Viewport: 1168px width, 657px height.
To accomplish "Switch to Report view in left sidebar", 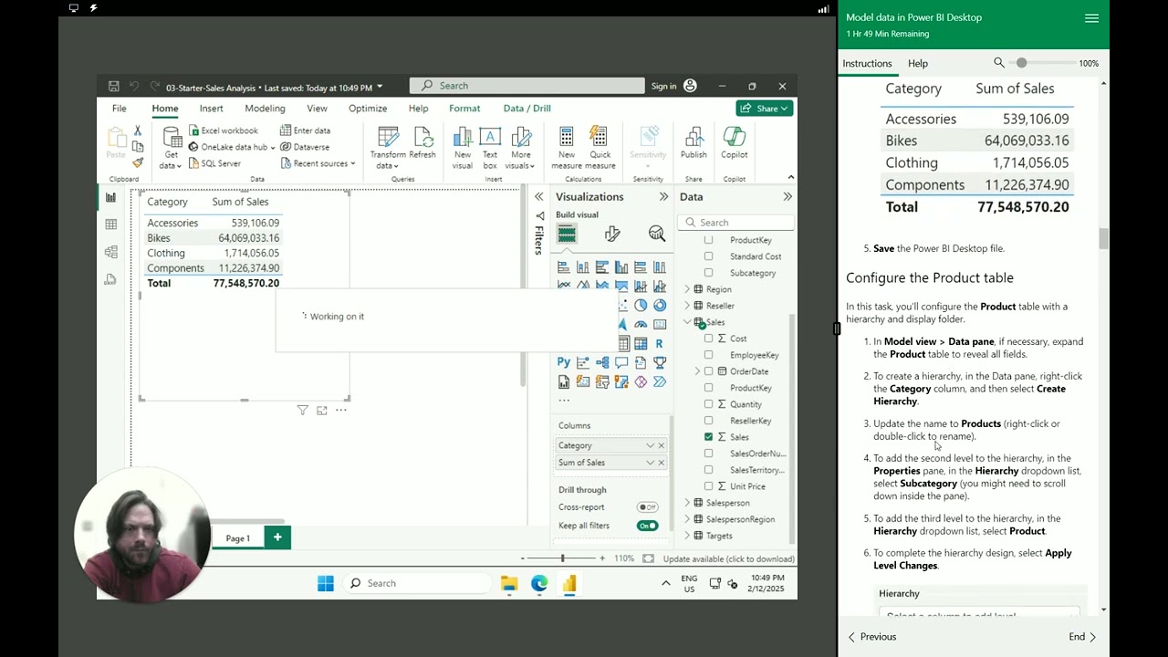I will 110,197.
